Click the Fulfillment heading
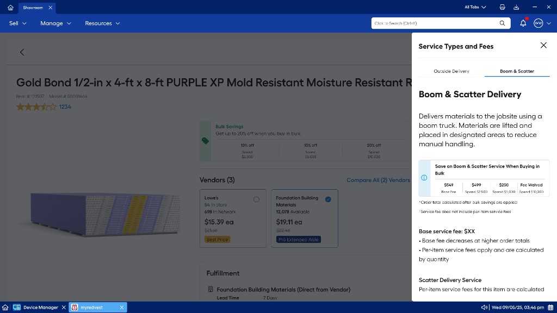The image size is (557, 313). [222, 273]
